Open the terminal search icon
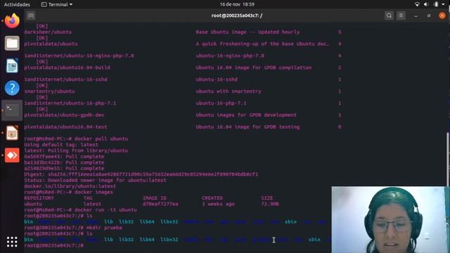Screen dimensions: 450x253 pos(389,15)
